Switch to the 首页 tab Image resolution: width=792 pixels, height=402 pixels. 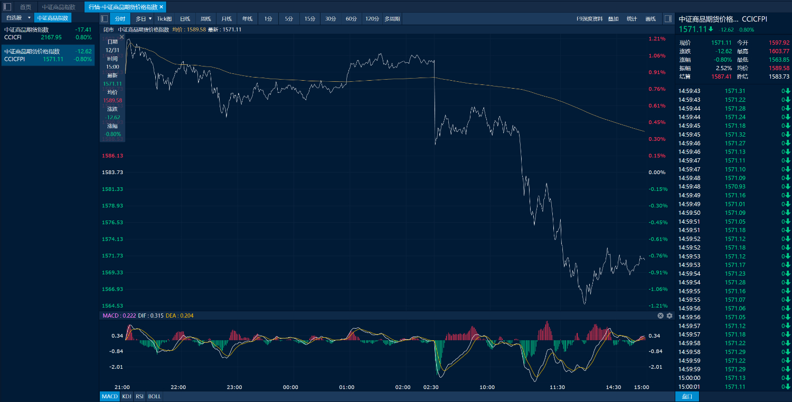pos(25,7)
